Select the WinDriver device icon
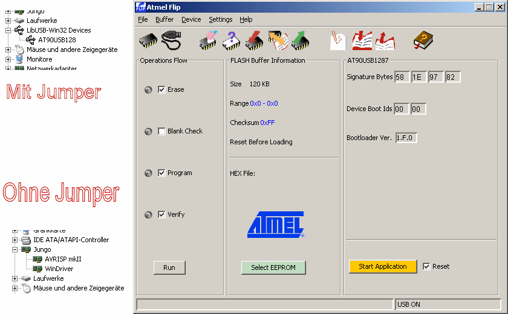The image size is (508, 314). tap(37, 269)
